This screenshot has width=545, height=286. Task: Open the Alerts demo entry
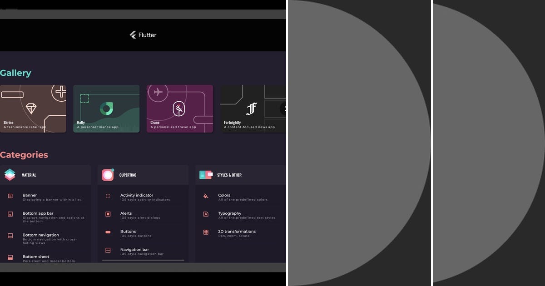(143, 215)
